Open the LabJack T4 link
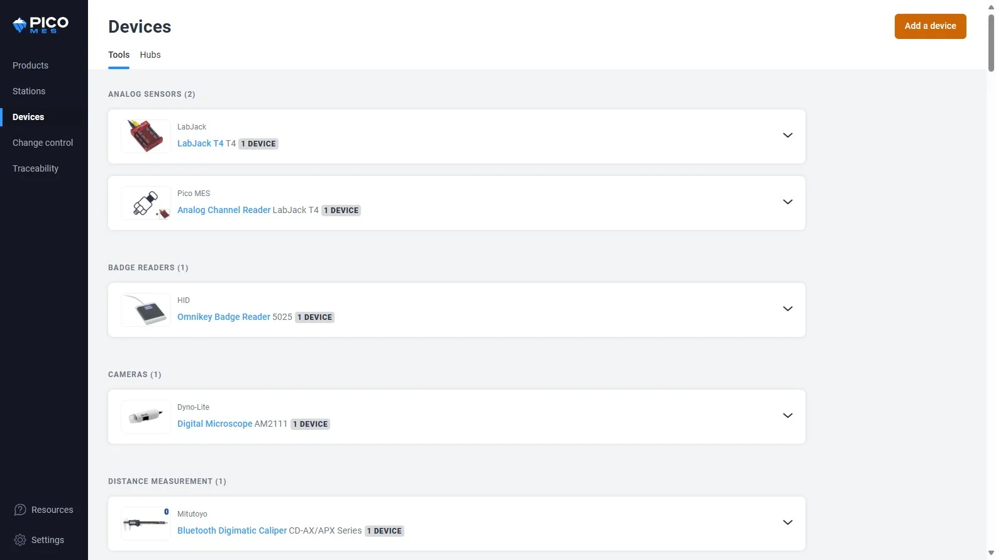 click(201, 143)
